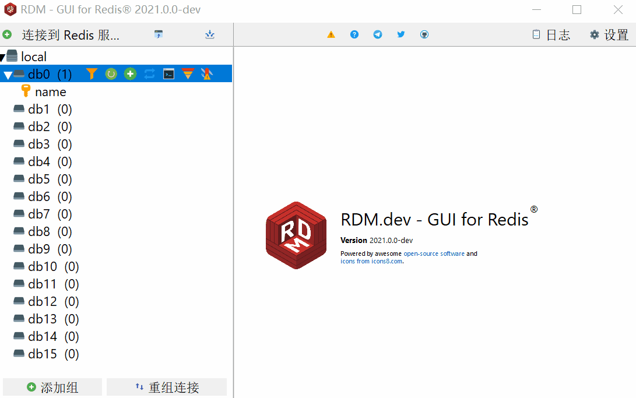Click the green add key plus icon
Screen dimensions: 636x398
click(x=130, y=74)
